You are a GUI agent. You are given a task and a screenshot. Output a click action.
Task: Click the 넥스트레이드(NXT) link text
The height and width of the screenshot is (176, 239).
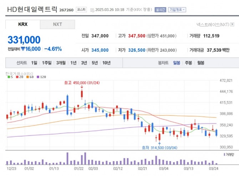pyautogui.click(x=213, y=24)
